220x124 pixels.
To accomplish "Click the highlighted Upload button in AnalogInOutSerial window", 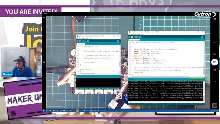I will [132, 37].
